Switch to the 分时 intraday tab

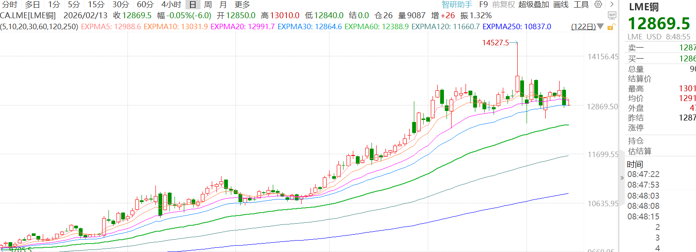(x=9, y=4)
